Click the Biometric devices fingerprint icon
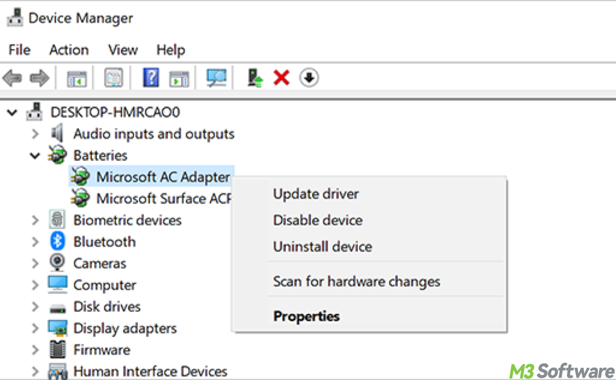Viewport: 616px width, 380px height. (x=57, y=220)
